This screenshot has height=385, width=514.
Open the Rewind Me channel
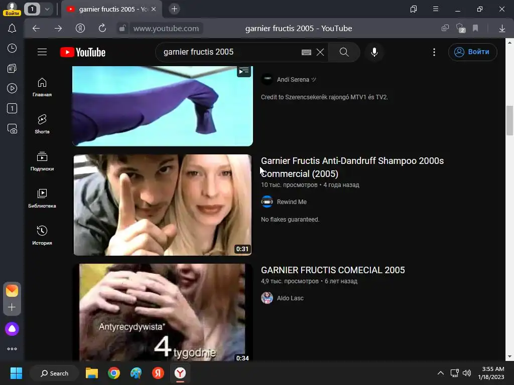pyautogui.click(x=292, y=202)
